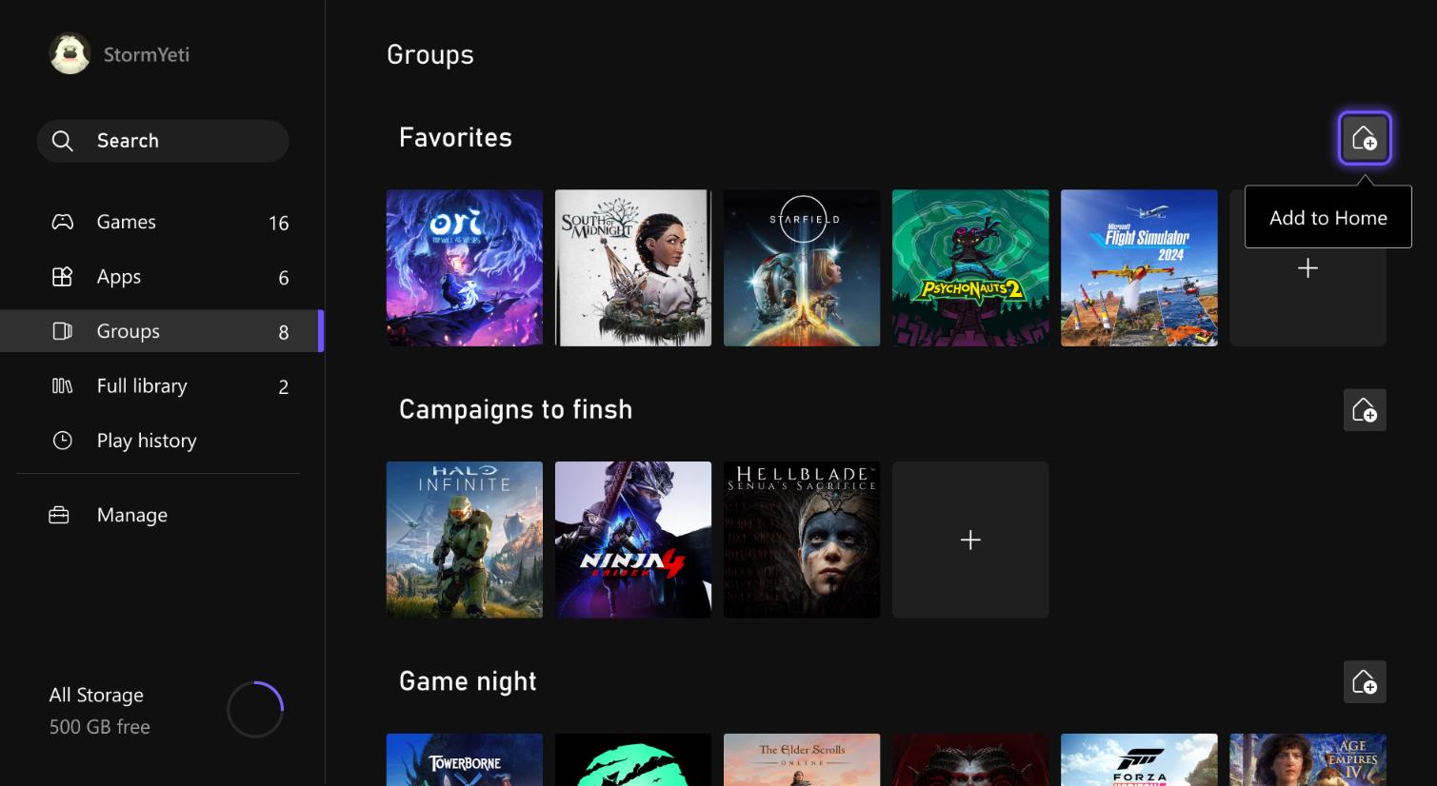Add a game to Campaigns to finsh
This screenshot has width=1437, height=786.
969,540
